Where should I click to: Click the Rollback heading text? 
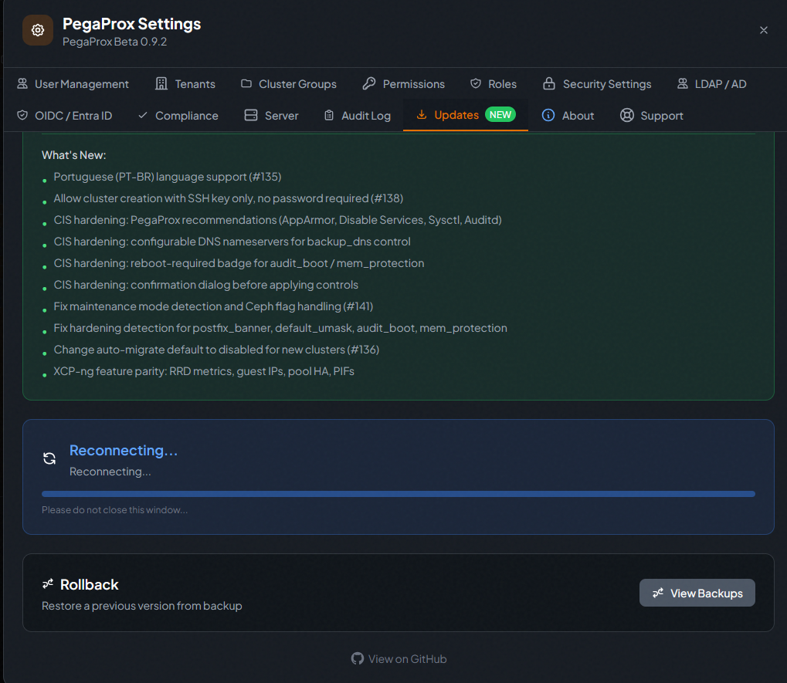tap(89, 584)
